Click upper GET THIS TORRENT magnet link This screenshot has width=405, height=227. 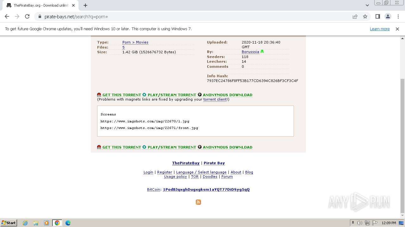tap(122, 95)
